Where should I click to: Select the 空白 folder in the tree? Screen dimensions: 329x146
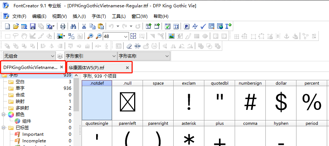20,82
